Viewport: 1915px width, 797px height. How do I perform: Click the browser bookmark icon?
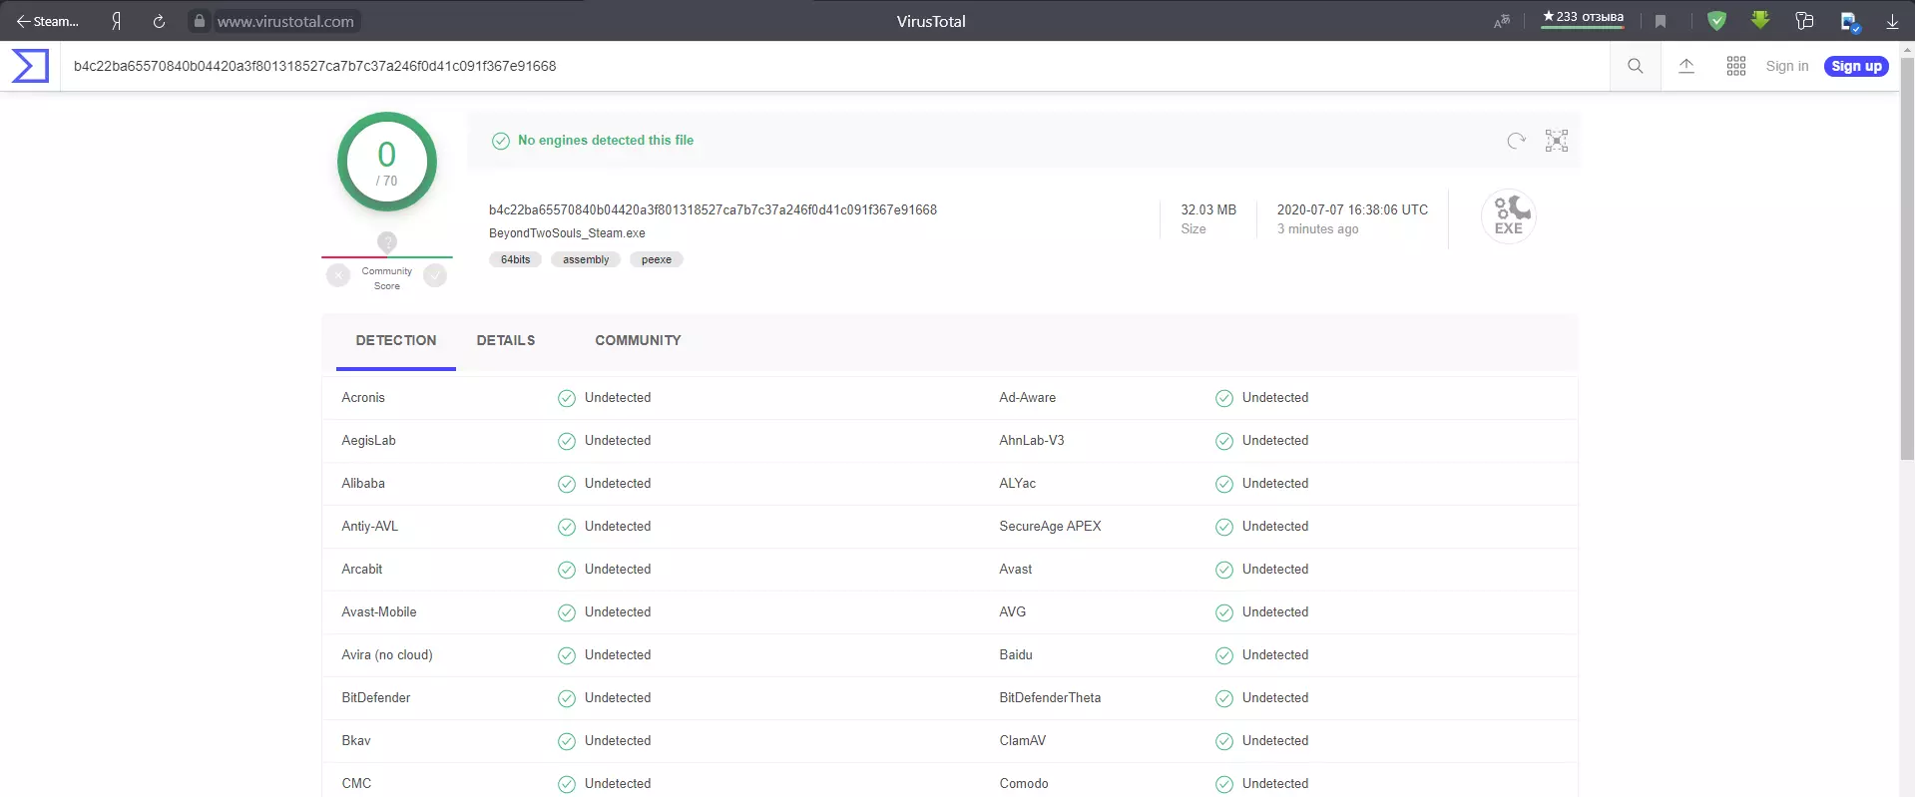click(x=1661, y=21)
